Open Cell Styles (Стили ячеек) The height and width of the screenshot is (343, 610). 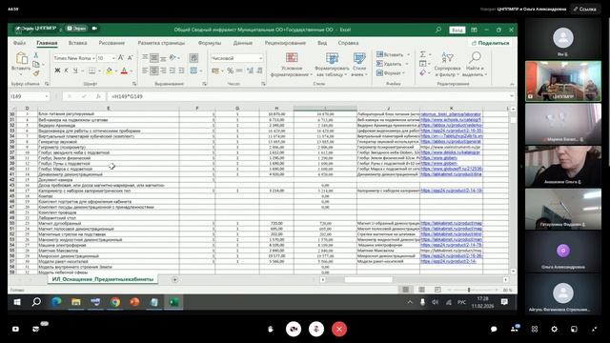(359, 64)
